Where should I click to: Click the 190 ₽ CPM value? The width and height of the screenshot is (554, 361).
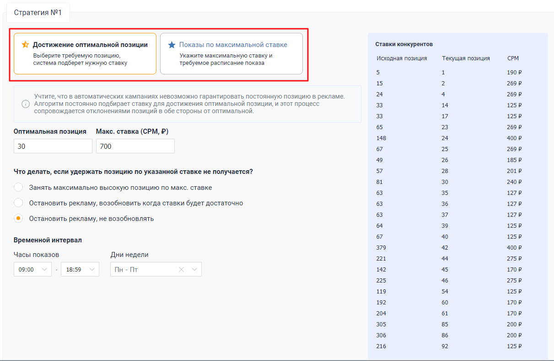[x=515, y=73]
